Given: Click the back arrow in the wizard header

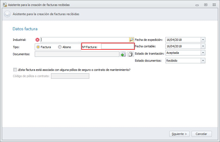Looking at the screenshot, I should [x=7, y=14].
